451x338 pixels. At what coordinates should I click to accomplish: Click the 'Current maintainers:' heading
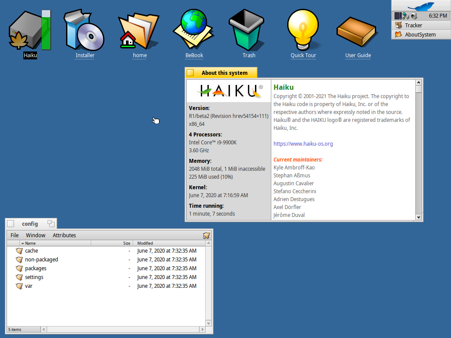[x=298, y=159]
